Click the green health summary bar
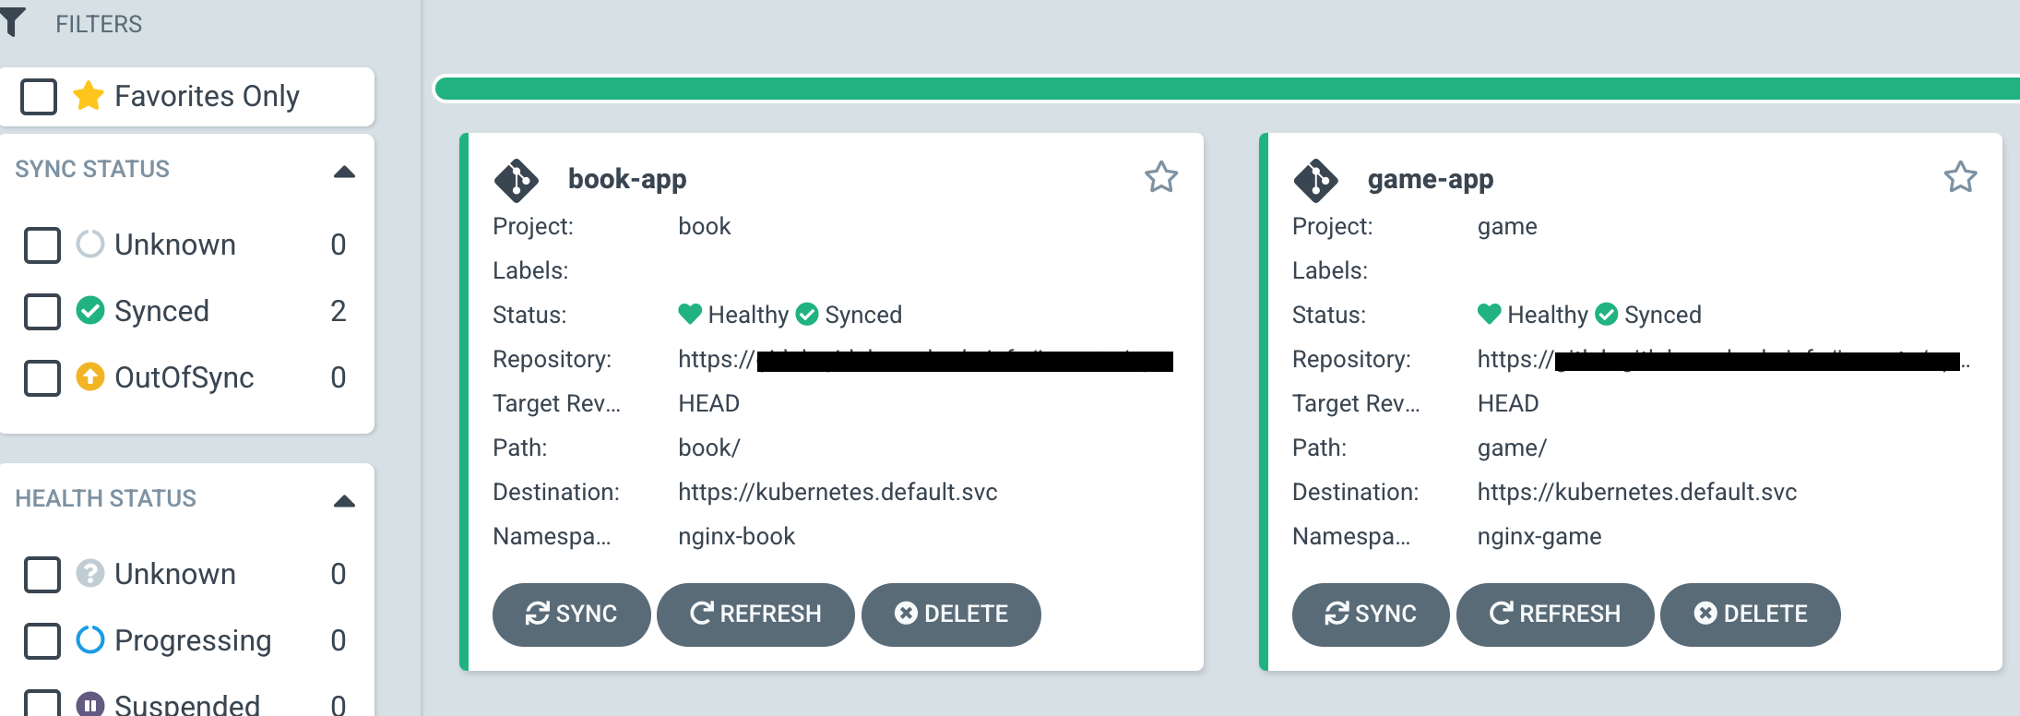 [x=1199, y=89]
